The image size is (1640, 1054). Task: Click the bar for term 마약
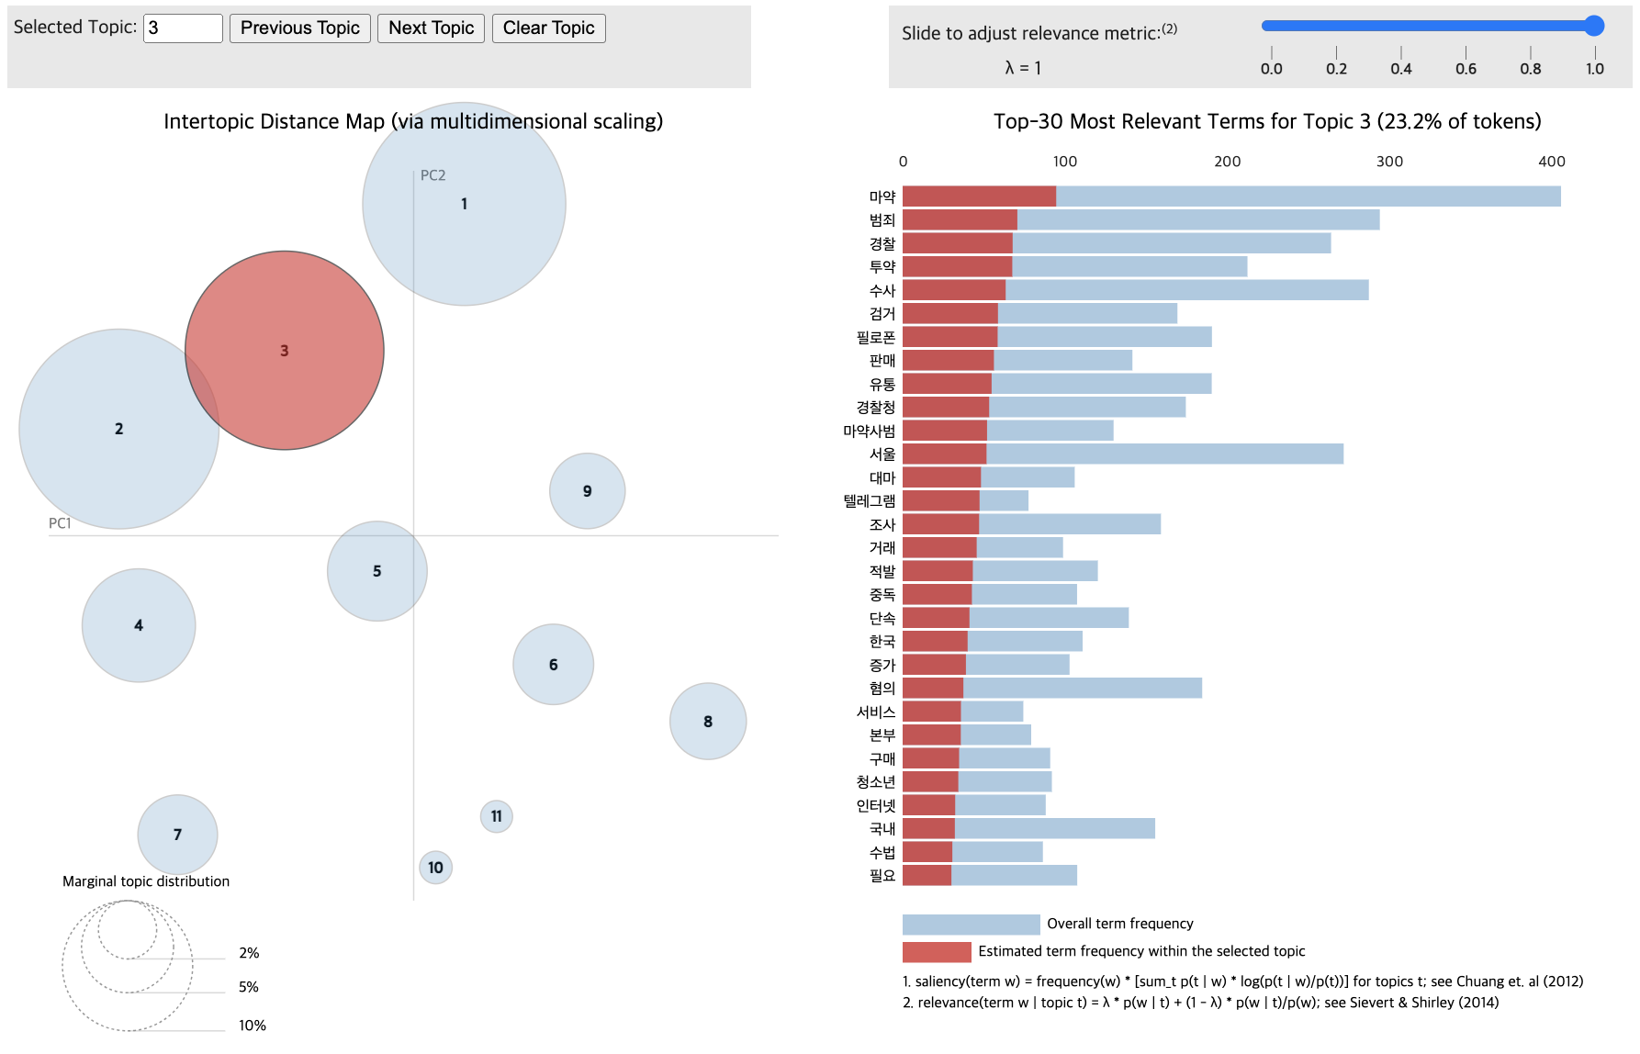tap(1231, 196)
